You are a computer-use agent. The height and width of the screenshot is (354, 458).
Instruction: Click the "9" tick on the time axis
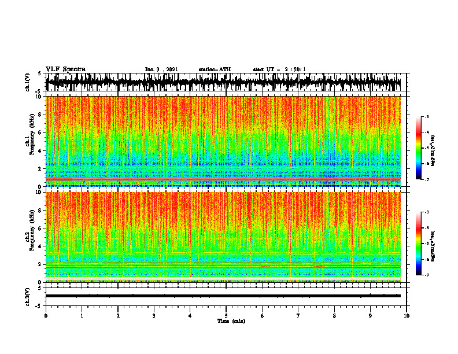pyautogui.click(x=370, y=316)
